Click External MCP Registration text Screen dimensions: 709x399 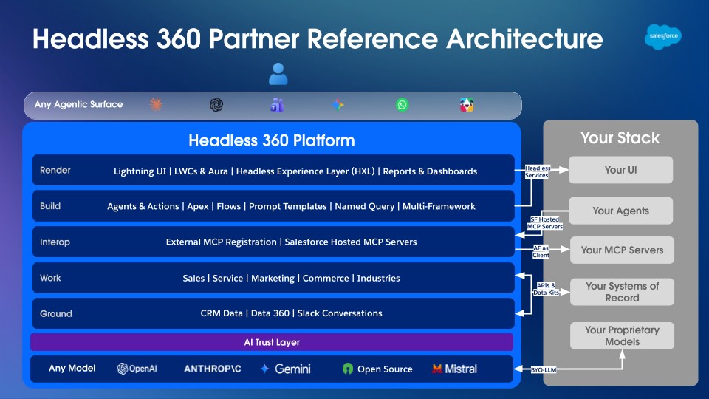coord(221,242)
